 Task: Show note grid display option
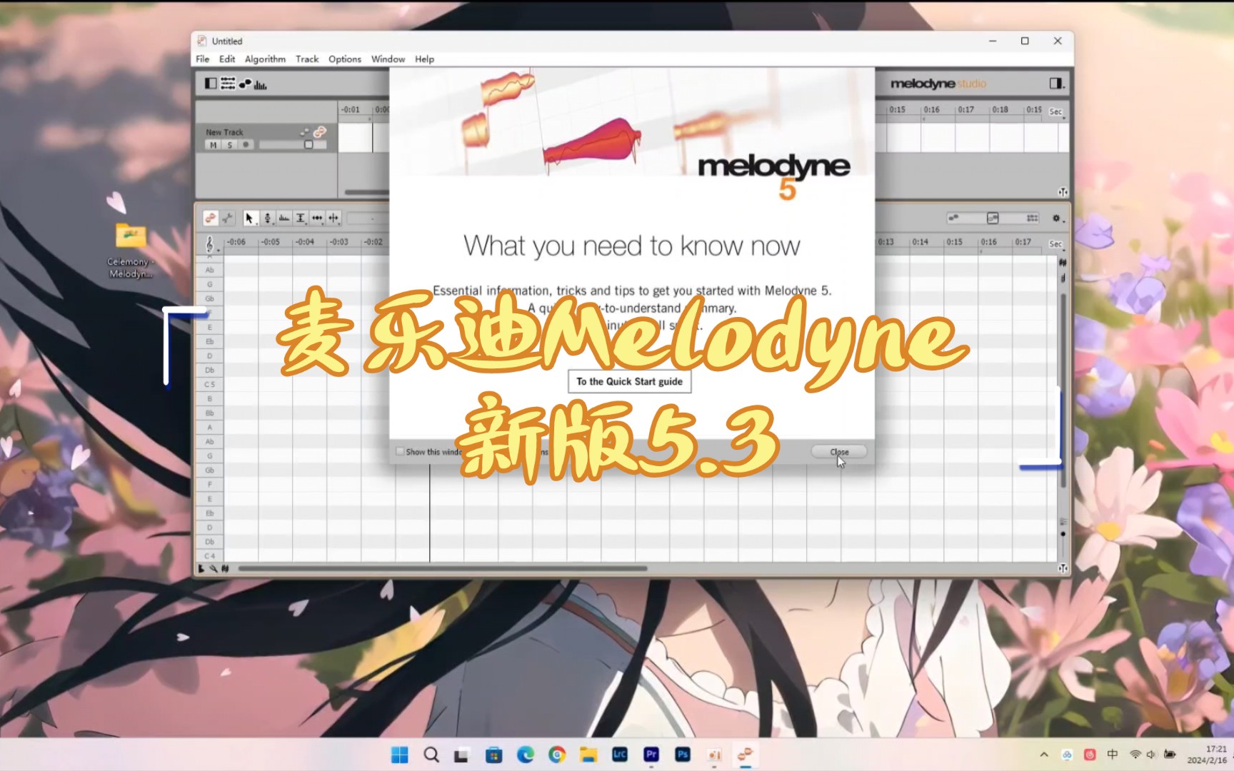coord(1032,218)
